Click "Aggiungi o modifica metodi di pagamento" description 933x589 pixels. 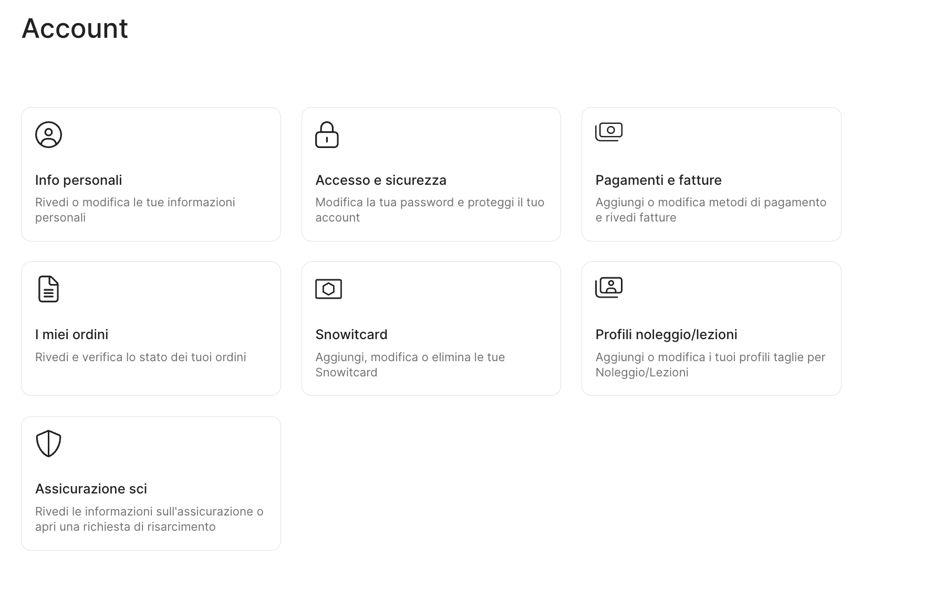click(x=711, y=203)
